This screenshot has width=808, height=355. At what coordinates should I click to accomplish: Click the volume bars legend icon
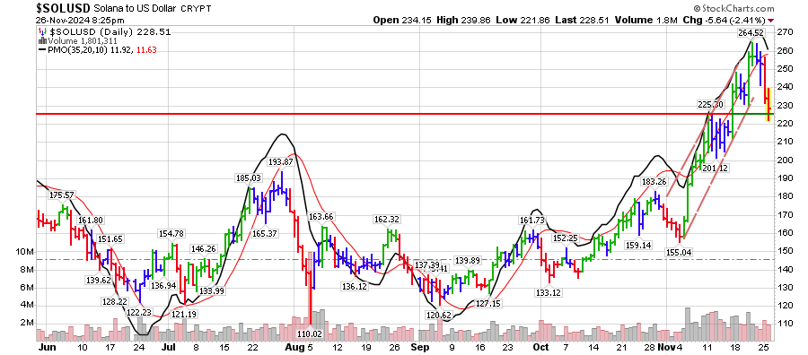[43, 40]
